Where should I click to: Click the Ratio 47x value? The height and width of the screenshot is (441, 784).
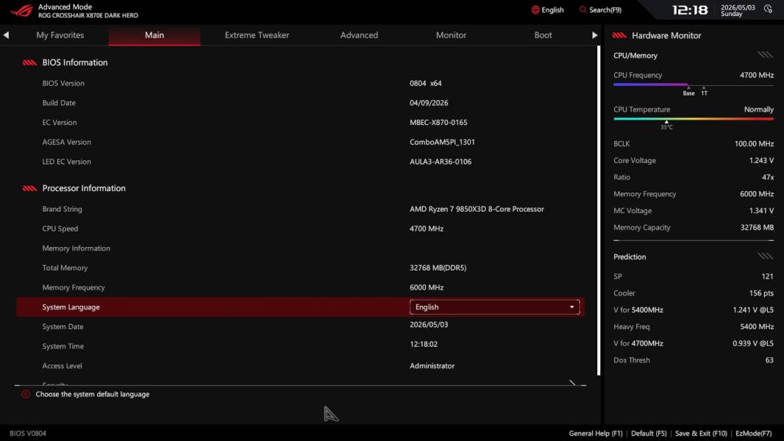click(768, 177)
